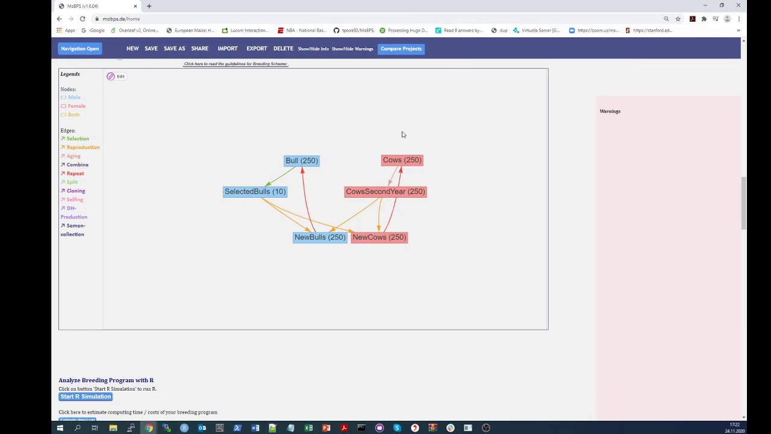Image resolution: width=771 pixels, height=434 pixels.
Task: Open the Windows Start menu
Action: click(60, 428)
